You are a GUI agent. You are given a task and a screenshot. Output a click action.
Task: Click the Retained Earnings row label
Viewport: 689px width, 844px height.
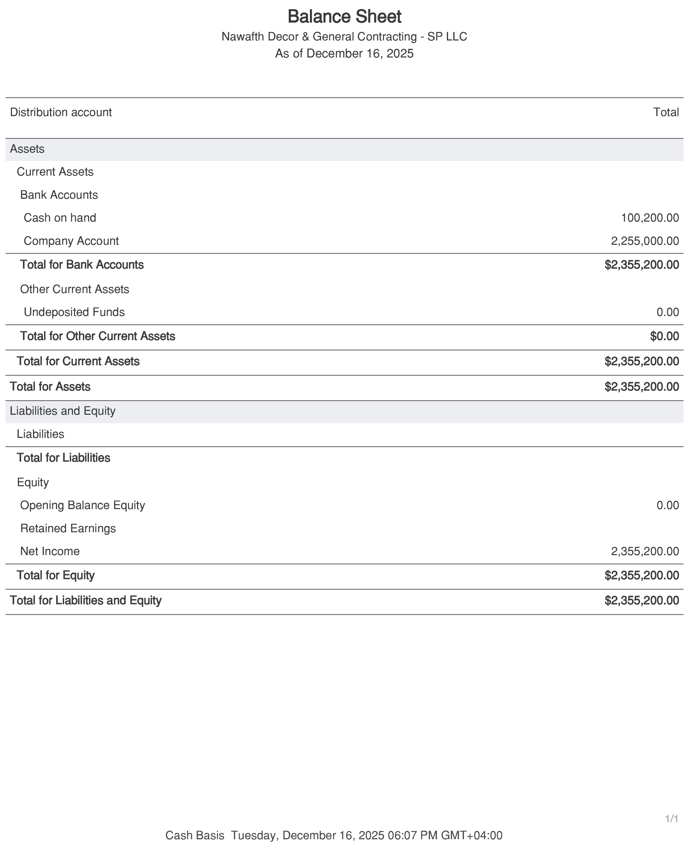coord(68,529)
